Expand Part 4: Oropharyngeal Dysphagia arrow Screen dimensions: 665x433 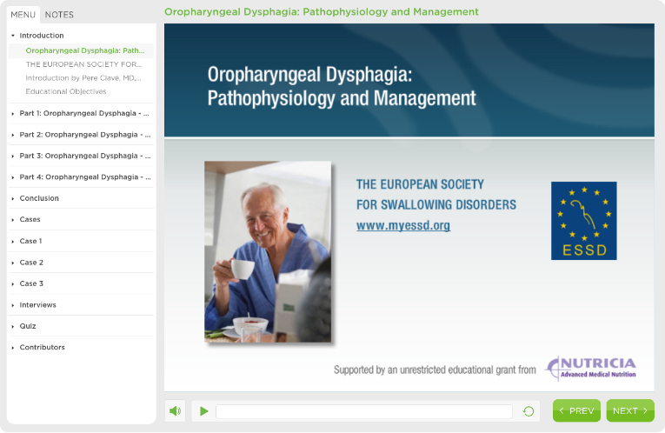pos(13,177)
